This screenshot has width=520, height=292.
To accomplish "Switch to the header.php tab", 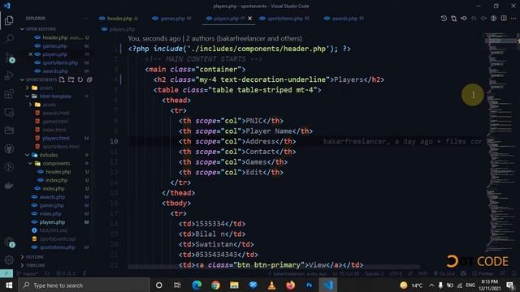I will [x=119, y=19].
